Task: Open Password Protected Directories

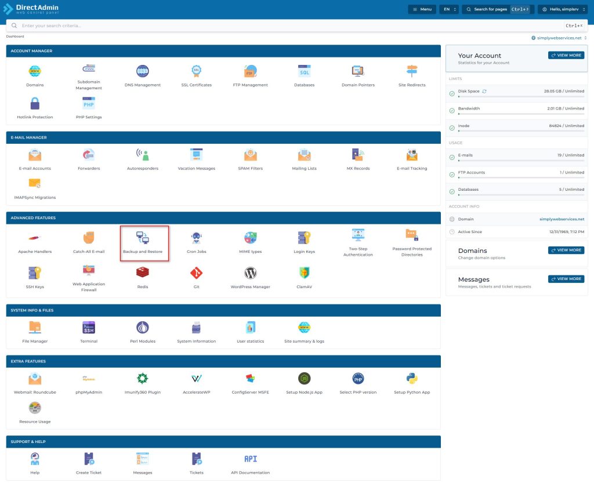Action: pos(412,243)
